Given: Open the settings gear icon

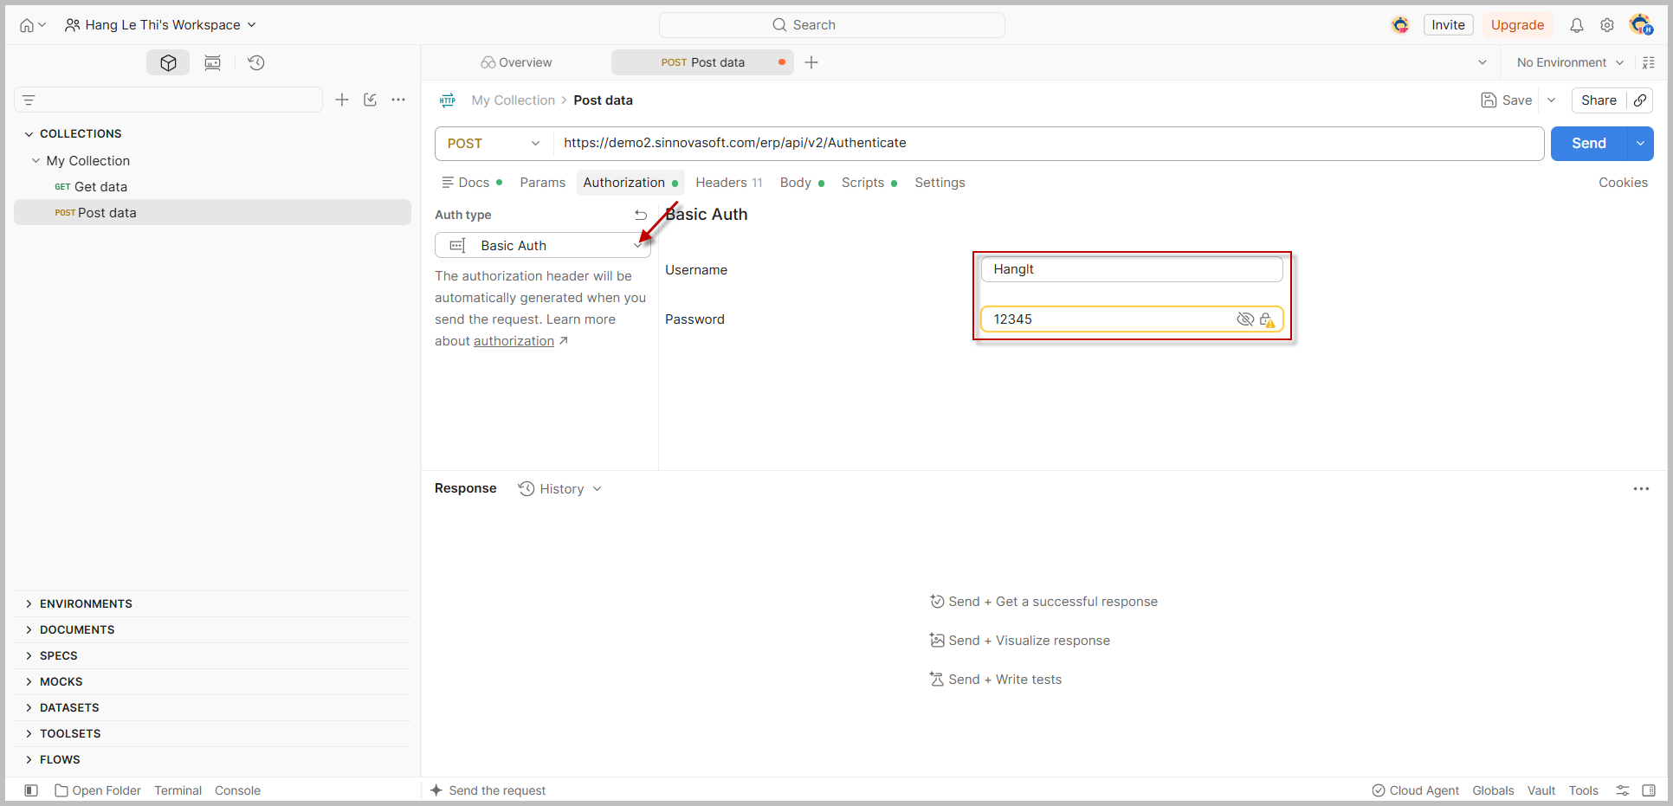Looking at the screenshot, I should [1607, 25].
